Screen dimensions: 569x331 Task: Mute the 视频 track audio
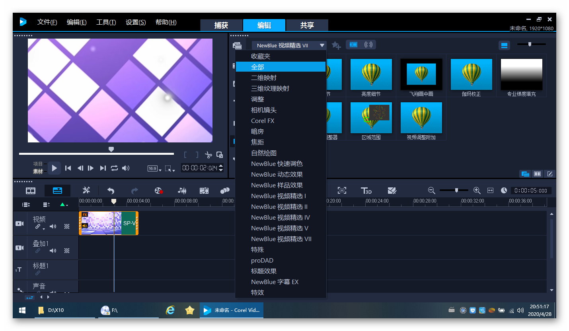coord(53,227)
